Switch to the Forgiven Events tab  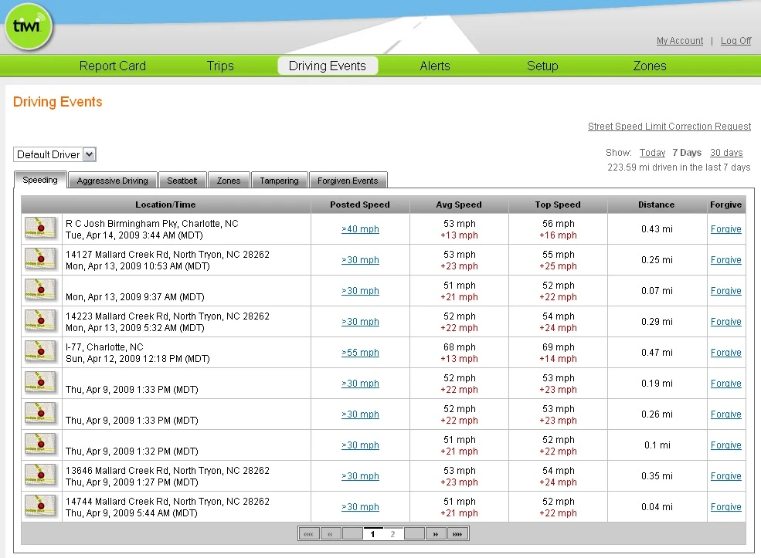tap(348, 180)
